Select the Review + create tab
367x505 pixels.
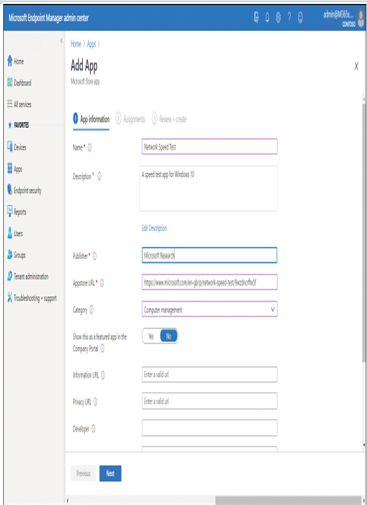pyautogui.click(x=169, y=119)
